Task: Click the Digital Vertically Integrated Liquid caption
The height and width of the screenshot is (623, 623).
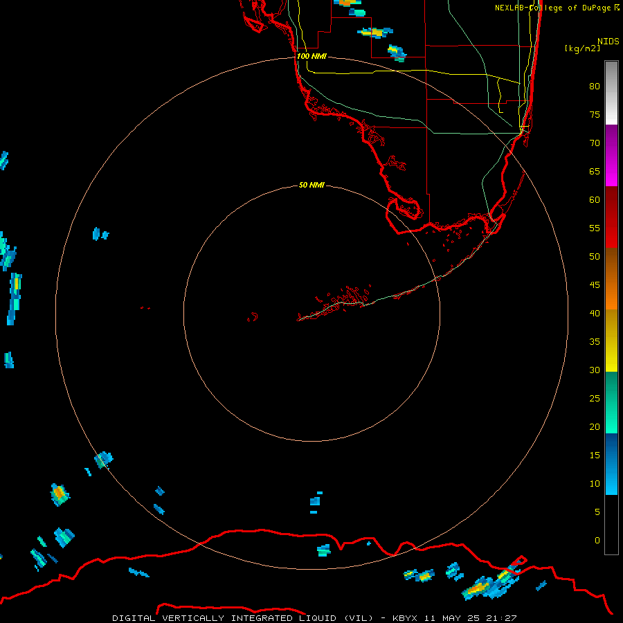Action: point(315,618)
